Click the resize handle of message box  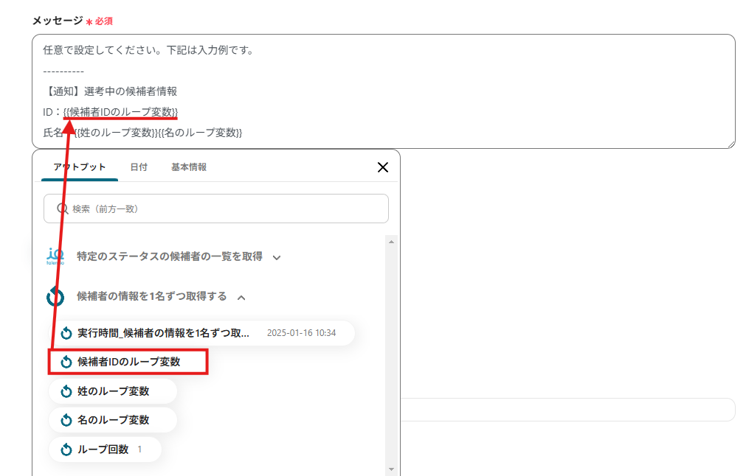(x=731, y=144)
